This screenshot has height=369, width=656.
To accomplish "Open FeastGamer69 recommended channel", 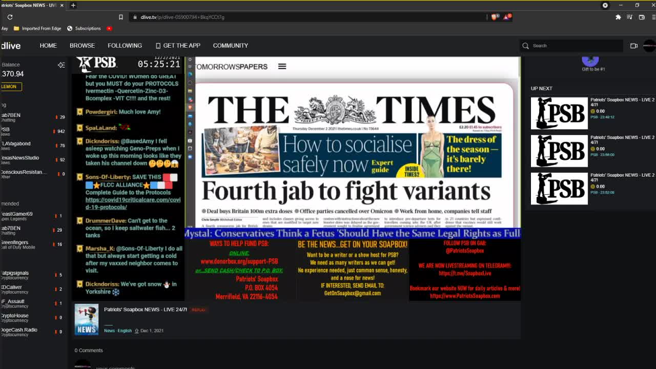I will point(33,216).
